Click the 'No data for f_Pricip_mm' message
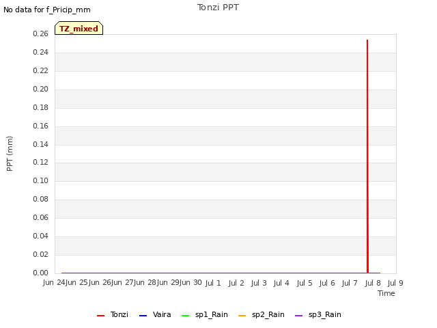Viewport: 437px width, 328px height. click(x=47, y=10)
